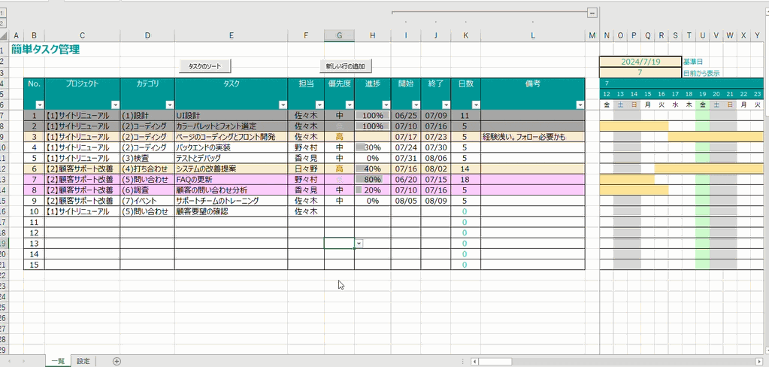Select the 100% progress bar for UI設計
The image size is (769, 367).
pyautogui.click(x=373, y=116)
